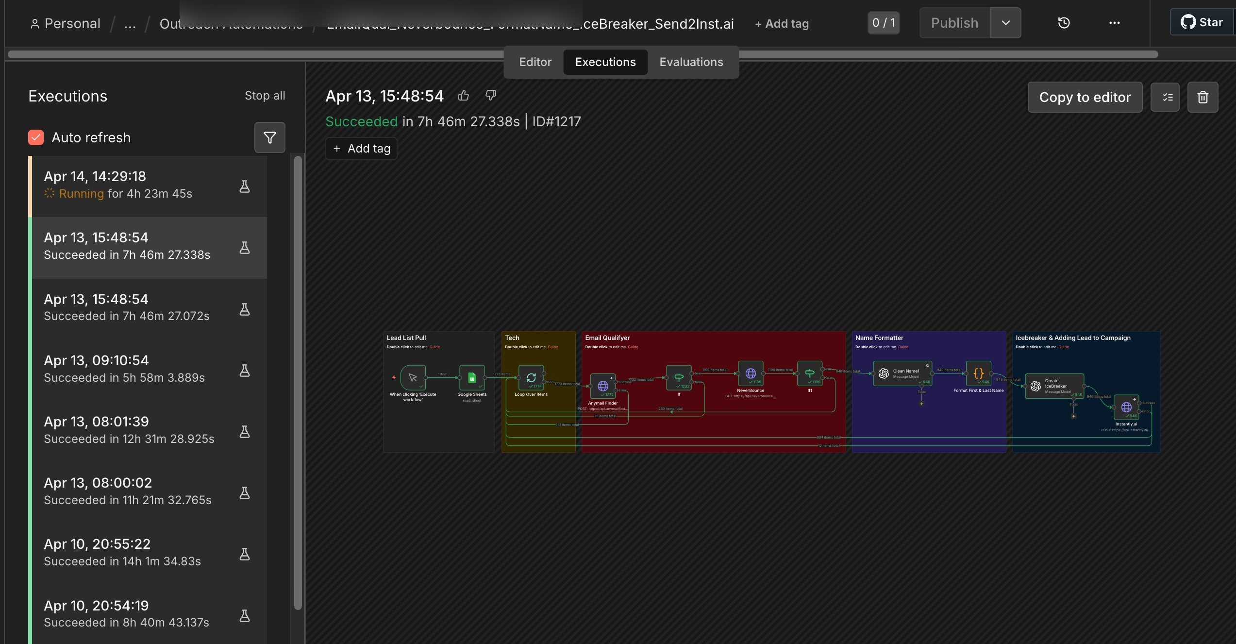Switch to the Editor tab
Image resolution: width=1236 pixels, height=644 pixels.
[x=535, y=62]
